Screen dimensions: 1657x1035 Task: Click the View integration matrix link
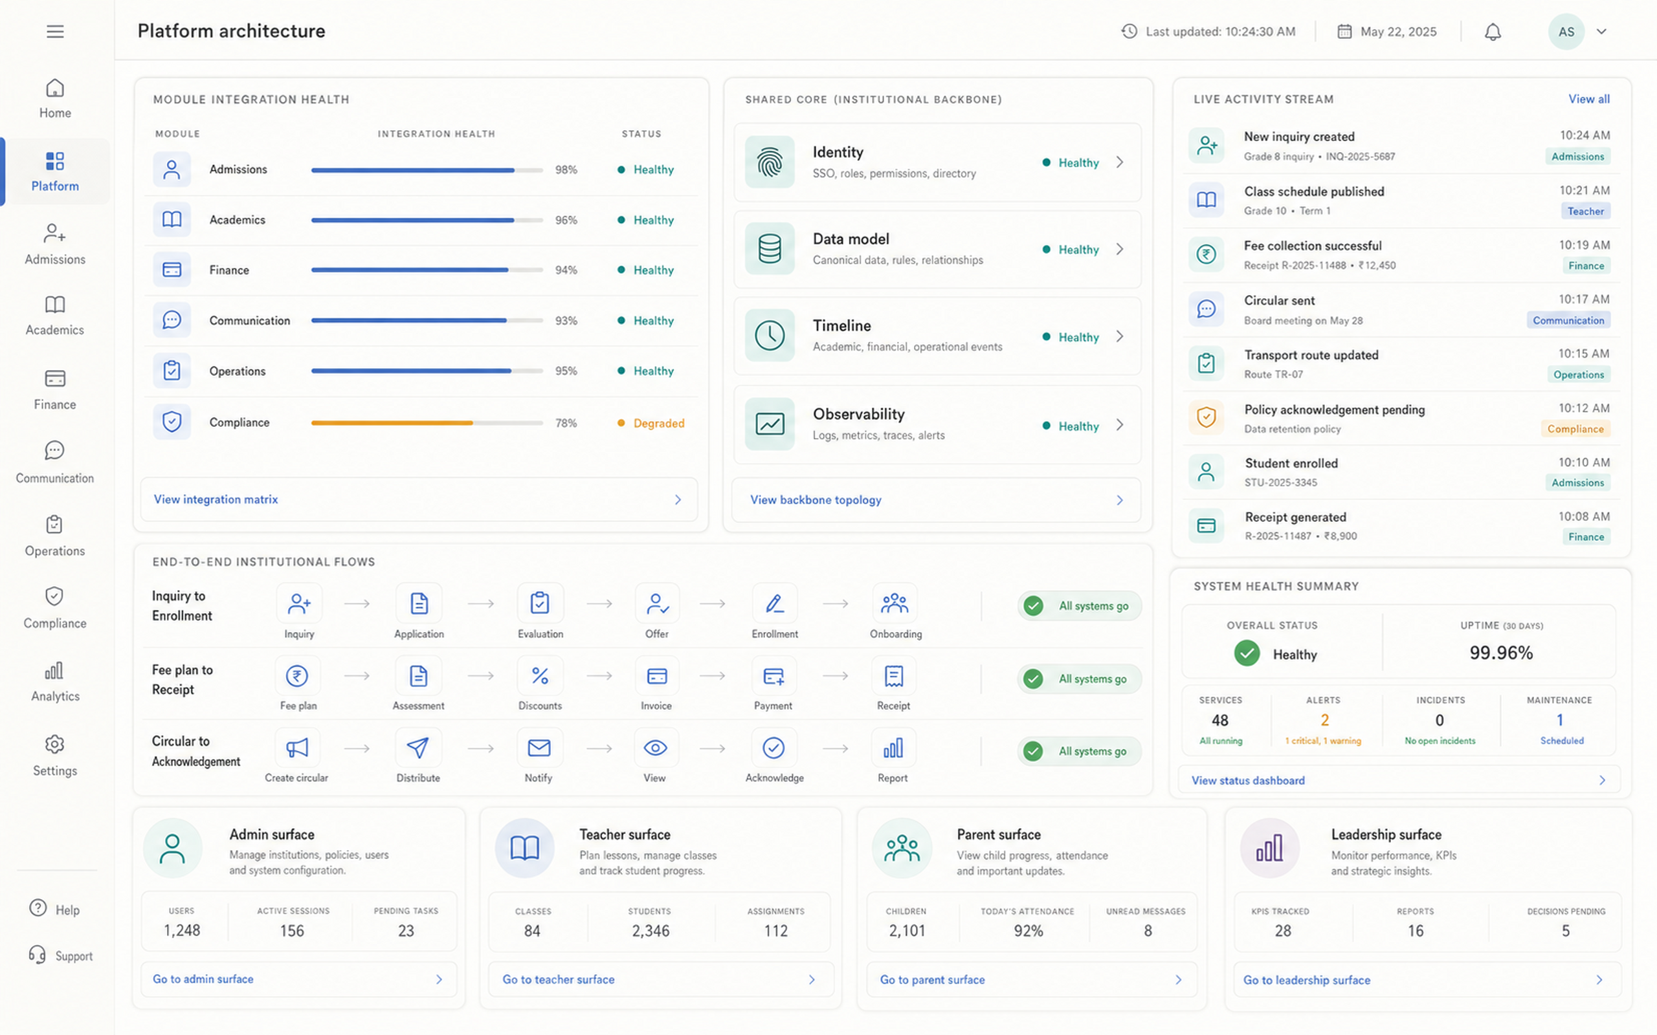(x=216, y=499)
